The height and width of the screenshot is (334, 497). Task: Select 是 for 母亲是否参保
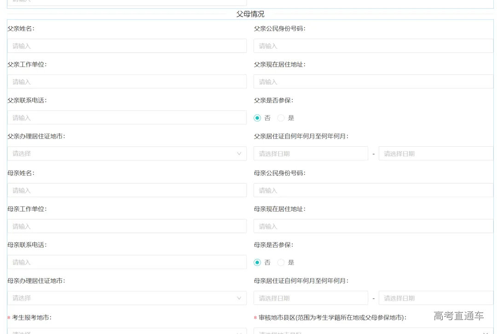click(x=281, y=262)
